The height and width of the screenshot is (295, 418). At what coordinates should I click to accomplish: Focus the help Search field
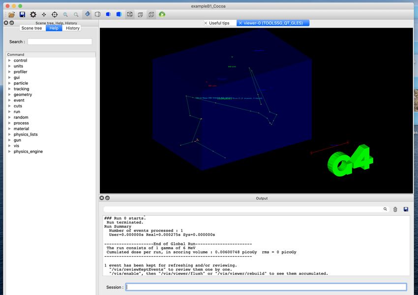(x=60, y=42)
